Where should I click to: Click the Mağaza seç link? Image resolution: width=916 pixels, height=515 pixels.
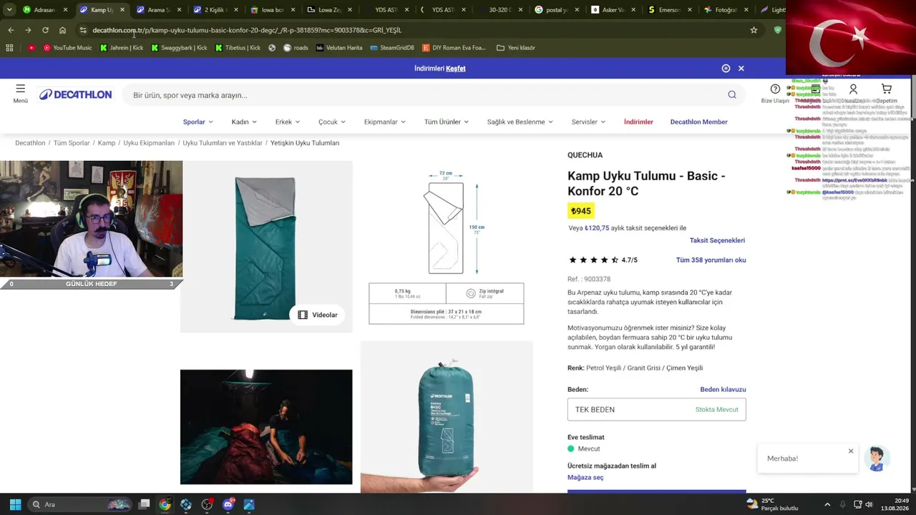click(585, 478)
